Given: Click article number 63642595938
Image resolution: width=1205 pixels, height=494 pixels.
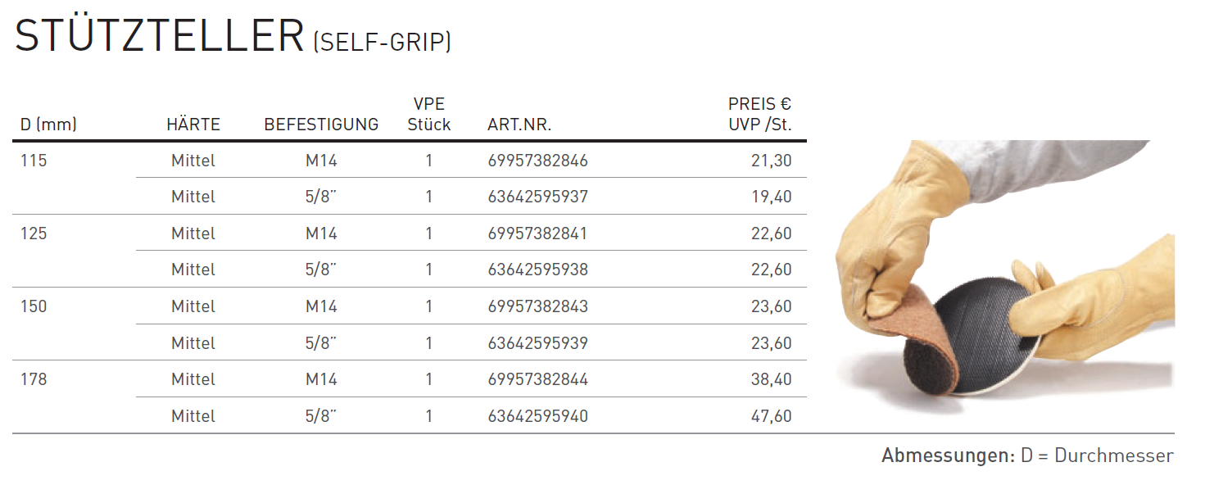Looking at the screenshot, I should point(537,270).
